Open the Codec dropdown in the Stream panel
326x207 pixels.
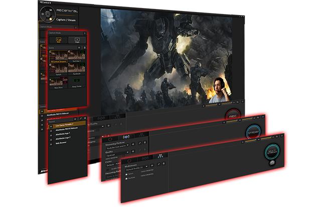pos(113,165)
